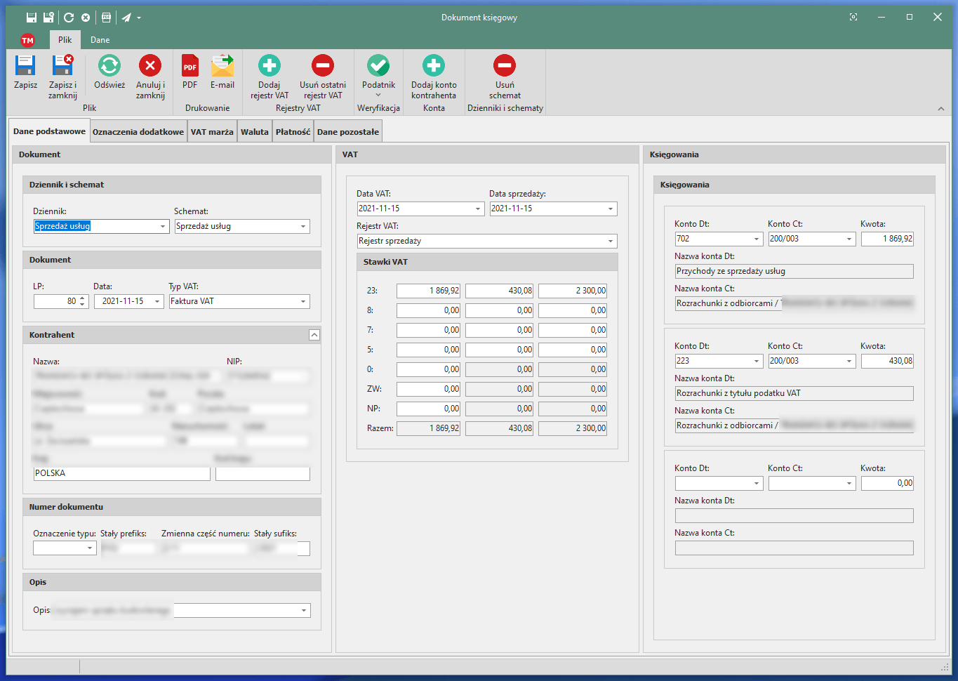The width and height of the screenshot is (958, 681).
Task: Collapse the Kontrahent section
Action: 314,336
